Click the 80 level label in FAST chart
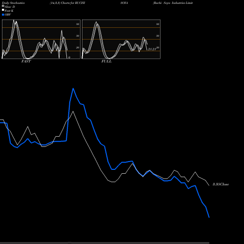This screenshot has width=244, height=244. [x=78, y=24]
